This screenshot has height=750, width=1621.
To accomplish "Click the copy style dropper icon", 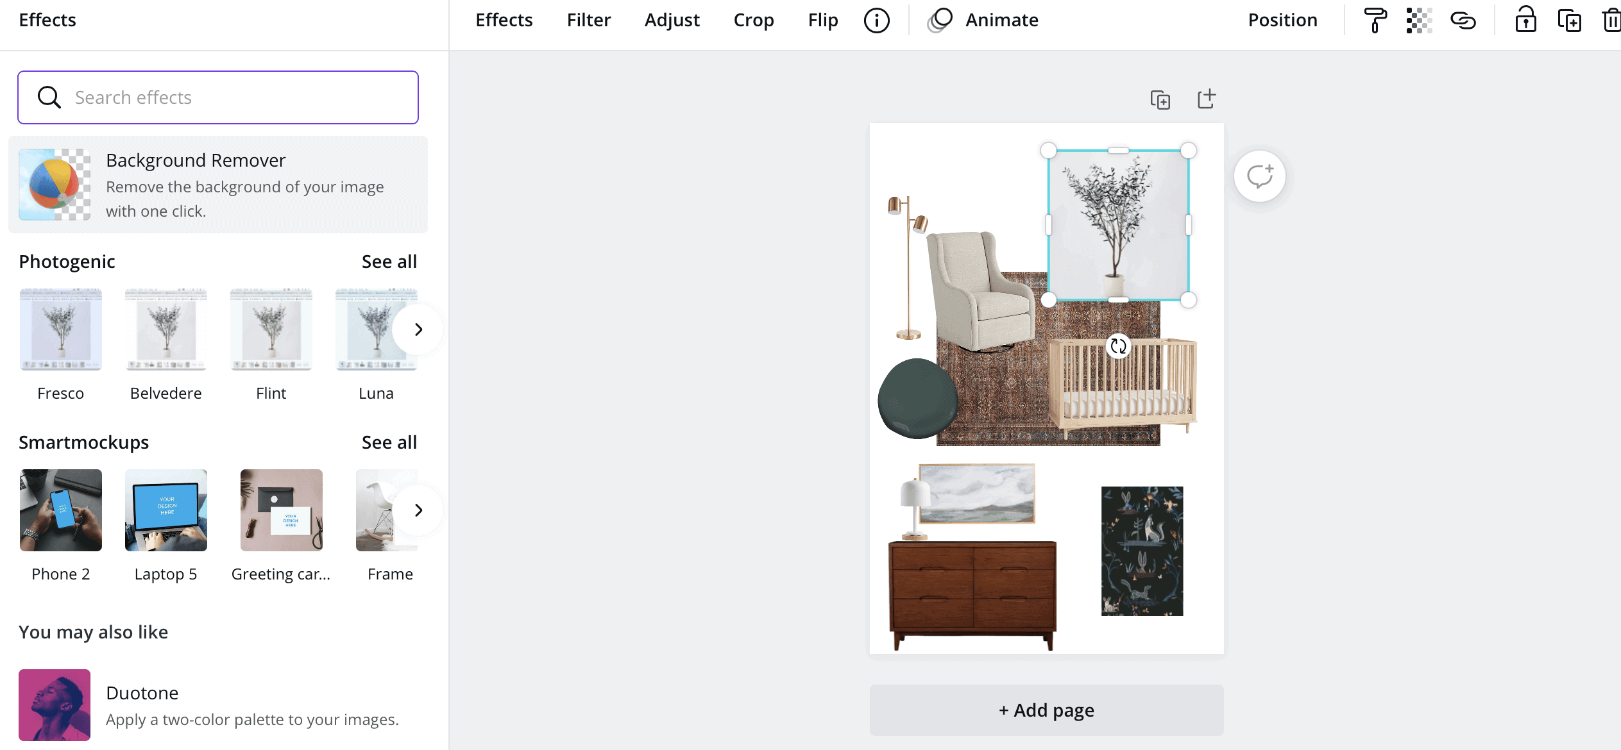I will [1377, 21].
